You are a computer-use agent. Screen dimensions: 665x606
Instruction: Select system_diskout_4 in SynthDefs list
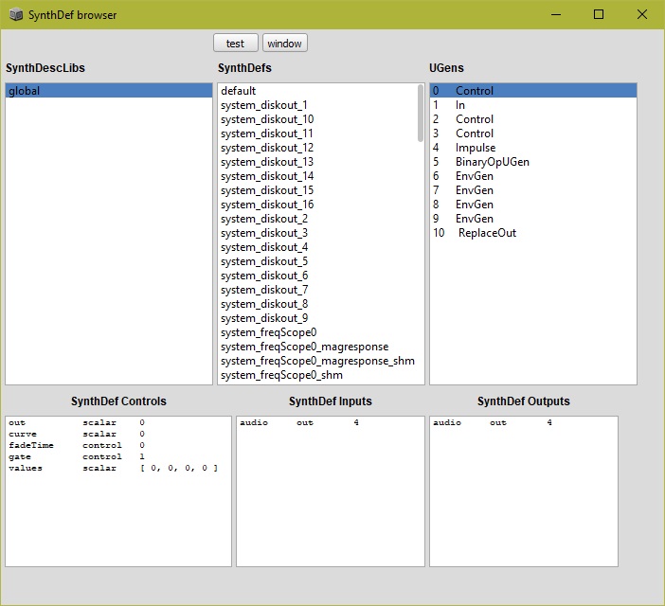[317, 247]
